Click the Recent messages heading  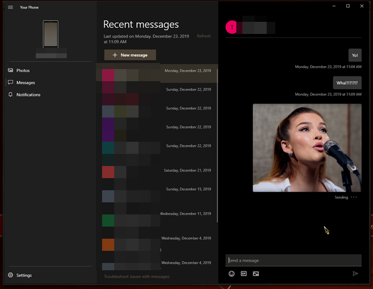[x=141, y=24]
